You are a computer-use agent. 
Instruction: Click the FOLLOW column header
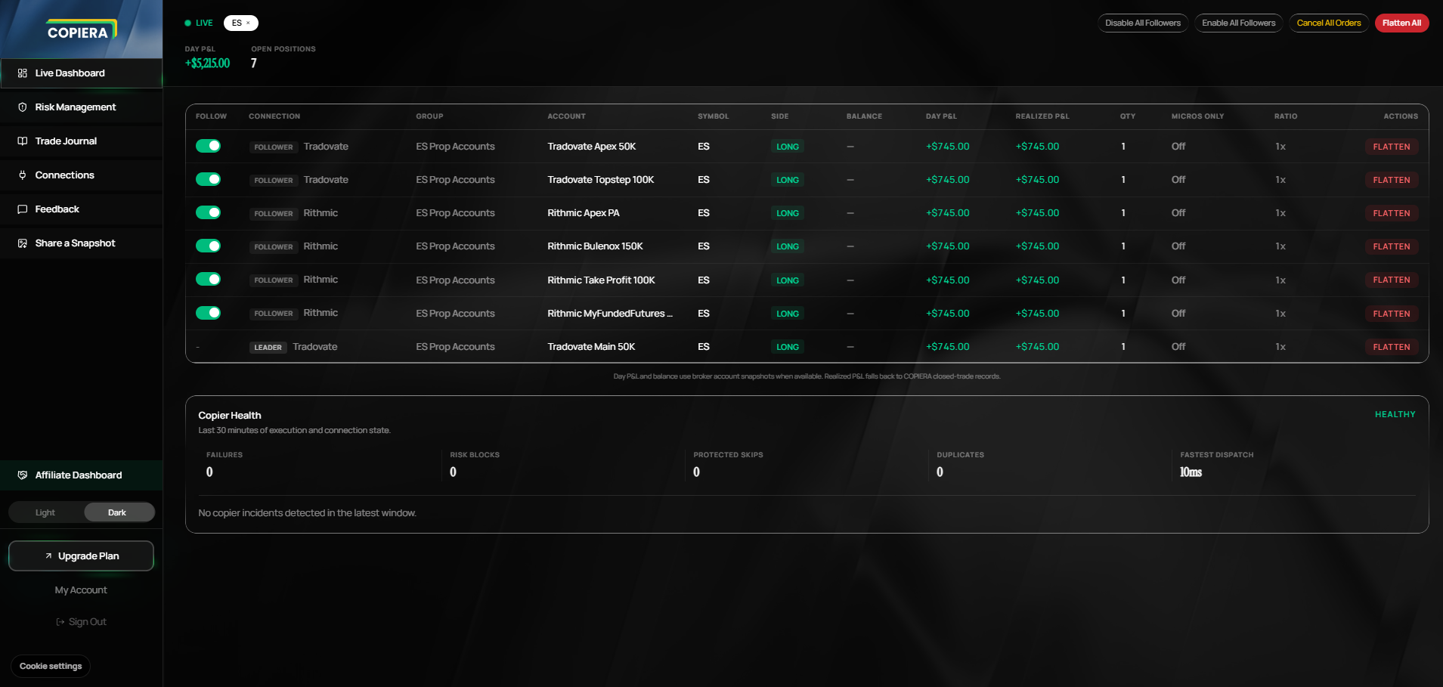(211, 116)
